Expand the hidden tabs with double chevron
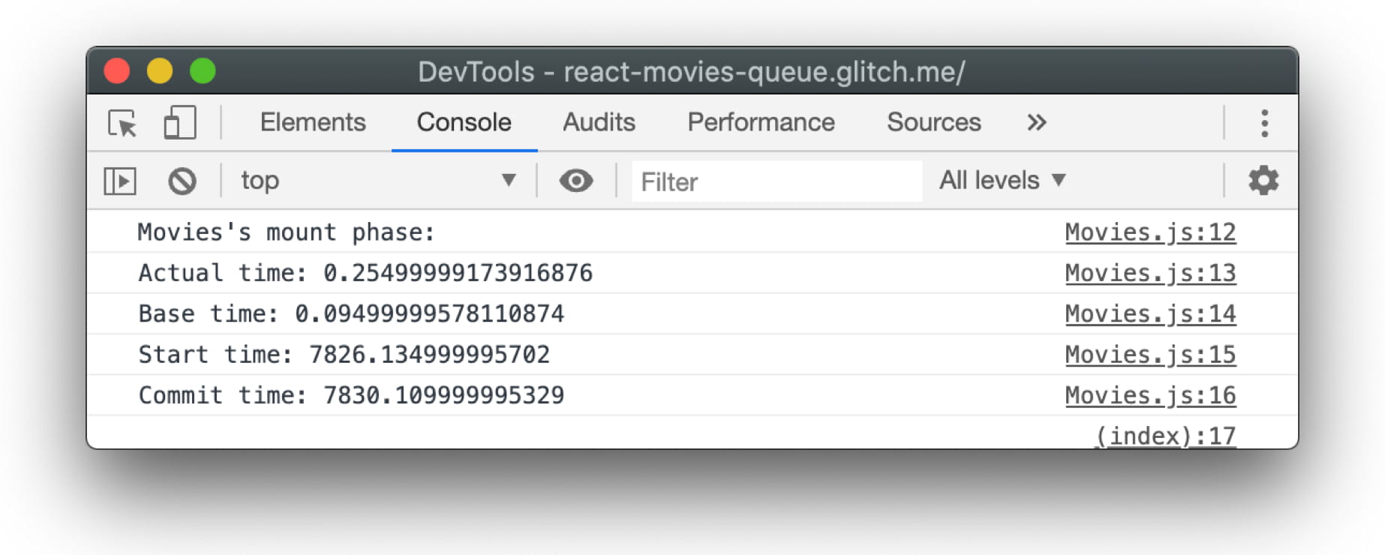The height and width of the screenshot is (555, 1385). coord(1036,122)
